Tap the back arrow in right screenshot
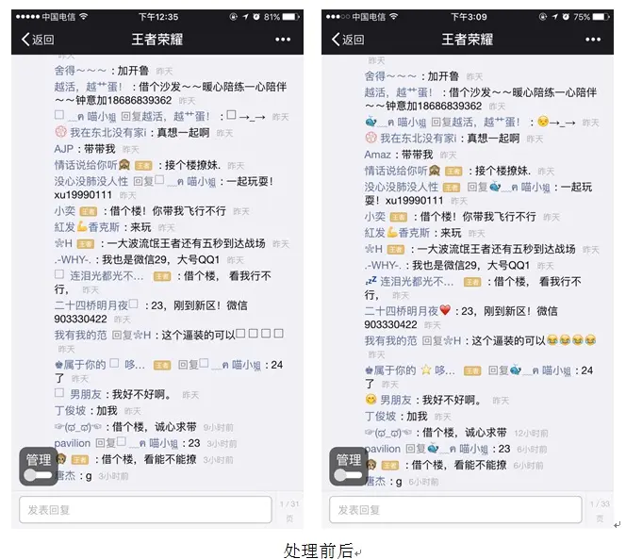This screenshot has height=559, width=626. pyautogui.click(x=336, y=40)
